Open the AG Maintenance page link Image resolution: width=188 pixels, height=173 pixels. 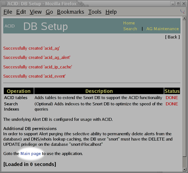click(x=162, y=29)
